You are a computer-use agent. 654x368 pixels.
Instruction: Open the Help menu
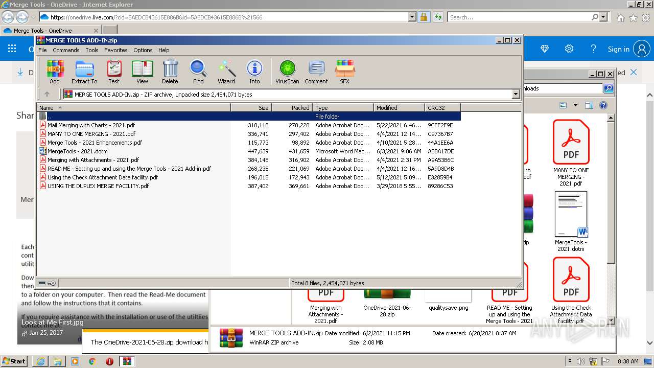pos(163,50)
